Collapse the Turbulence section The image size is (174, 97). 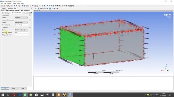30,27
